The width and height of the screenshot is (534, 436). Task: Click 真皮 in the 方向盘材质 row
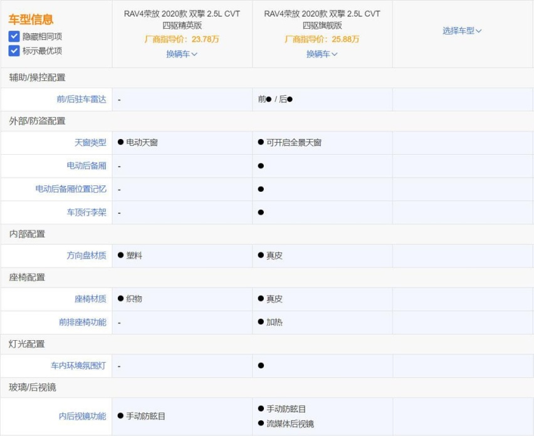coord(275,255)
